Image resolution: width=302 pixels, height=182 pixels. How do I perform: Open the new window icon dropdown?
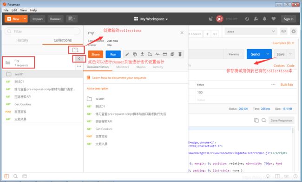[72, 19]
